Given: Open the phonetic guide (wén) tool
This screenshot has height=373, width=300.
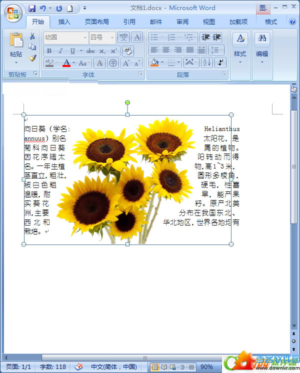Looking at the screenshot, I should [123, 37].
